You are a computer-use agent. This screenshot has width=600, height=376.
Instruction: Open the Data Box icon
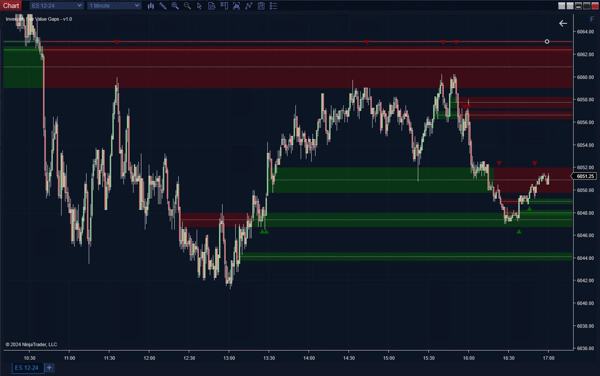212,6
